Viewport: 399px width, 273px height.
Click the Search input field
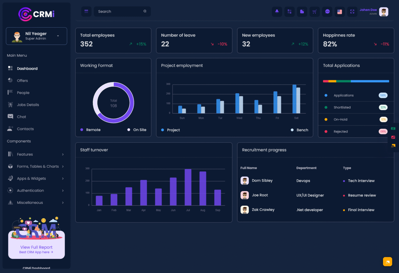coord(120,12)
